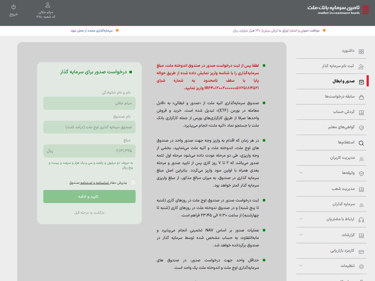Image resolution: width=375 pixels, height=281 pixels.
Task: Click the گواهی‌های معتبر shield icon
Action: [361, 128]
